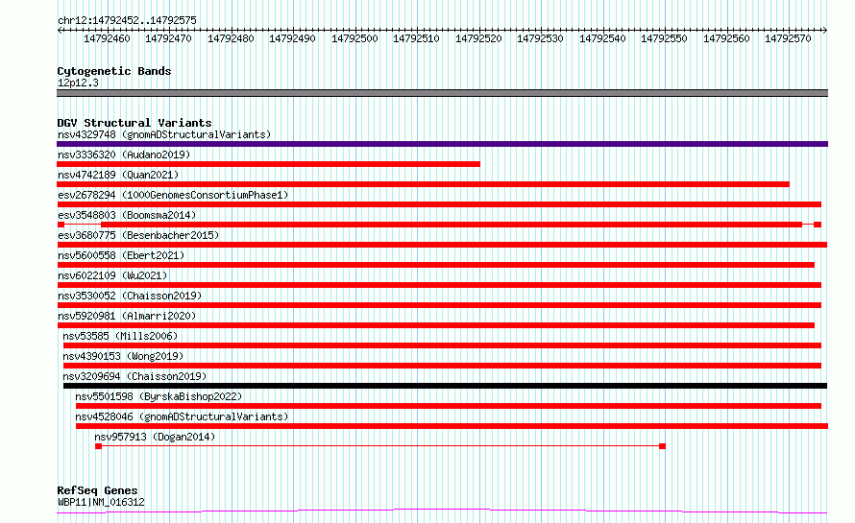Click the nsv3530052 Chaisson2019 red bar
The width and height of the screenshot is (855, 523).
pos(439,305)
